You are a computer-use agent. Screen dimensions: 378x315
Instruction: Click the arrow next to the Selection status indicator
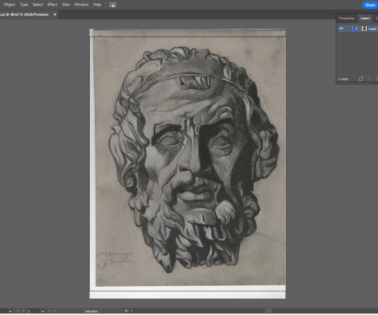point(126,311)
